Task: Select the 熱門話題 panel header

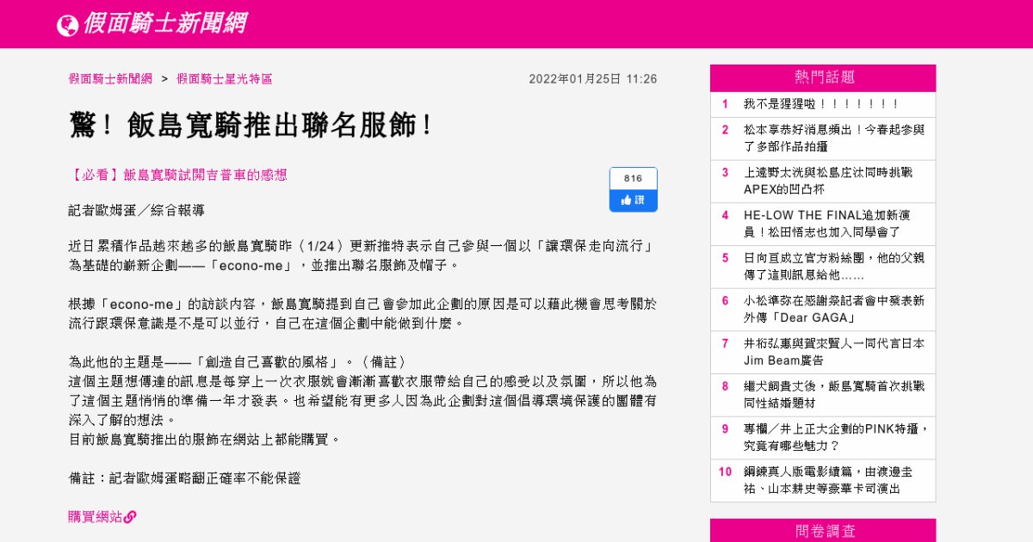Action: 822,77
